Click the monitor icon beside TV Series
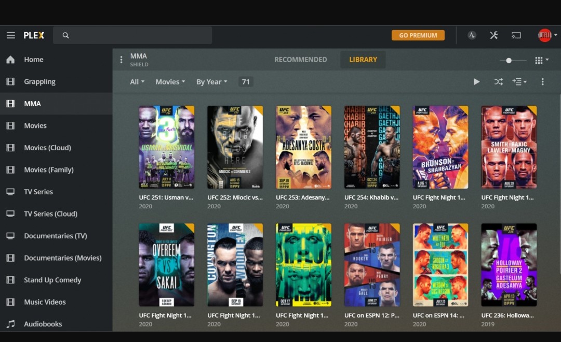The width and height of the screenshot is (561, 342). pyautogui.click(x=11, y=192)
